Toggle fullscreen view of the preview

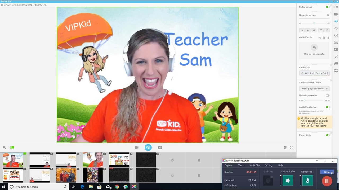coord(292,148)
